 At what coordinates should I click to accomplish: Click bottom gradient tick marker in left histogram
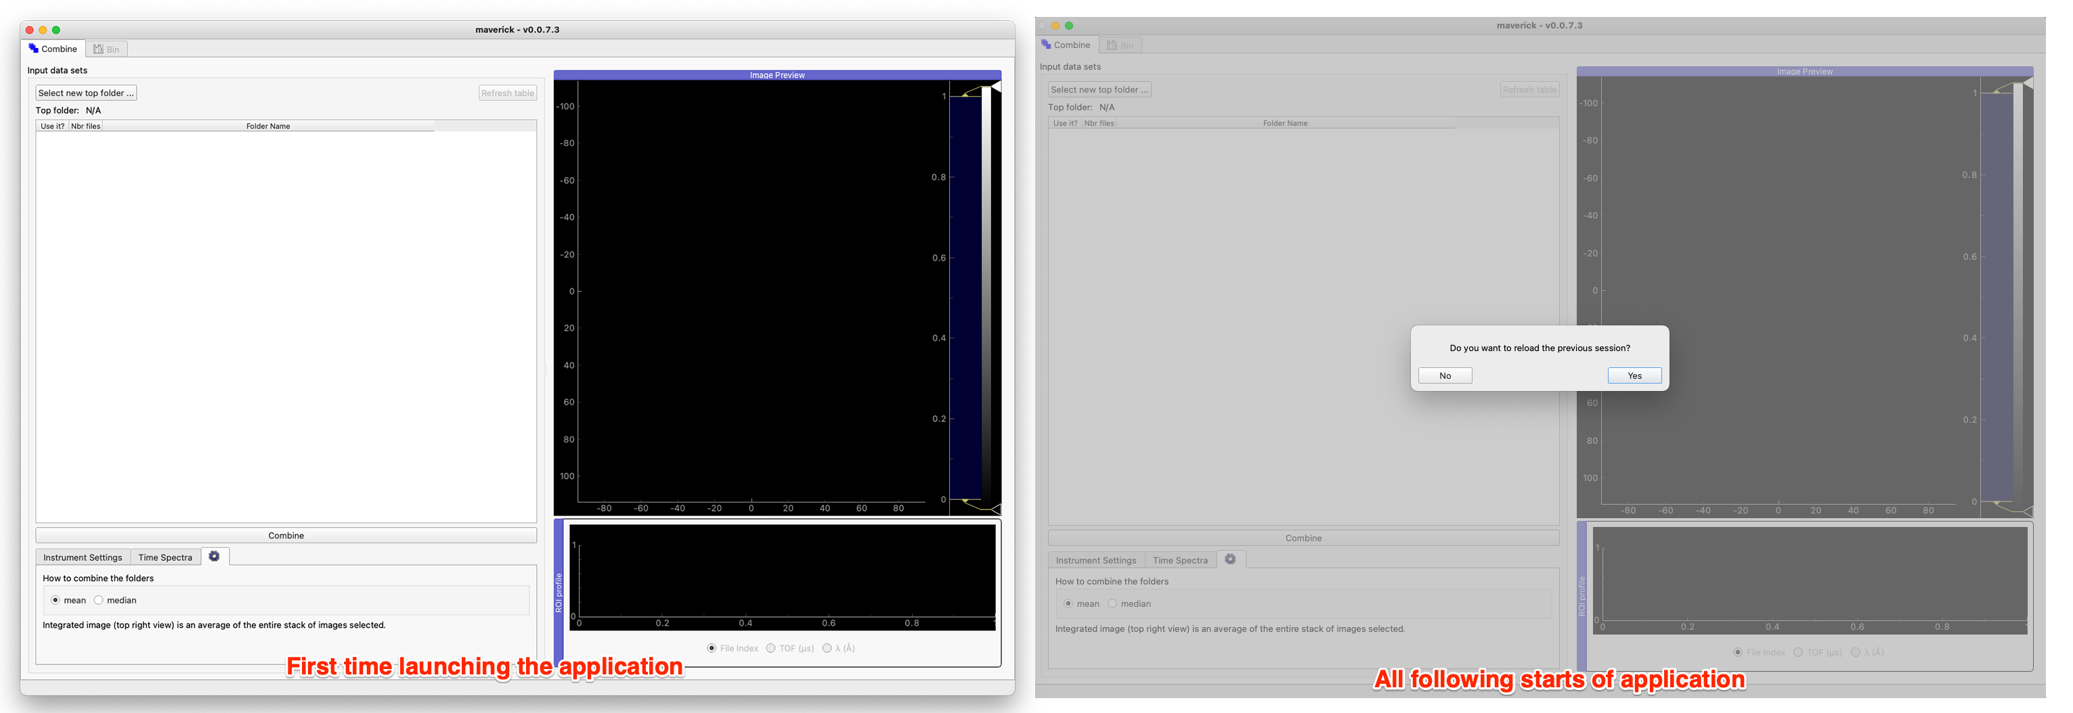(x=997, y=509)
